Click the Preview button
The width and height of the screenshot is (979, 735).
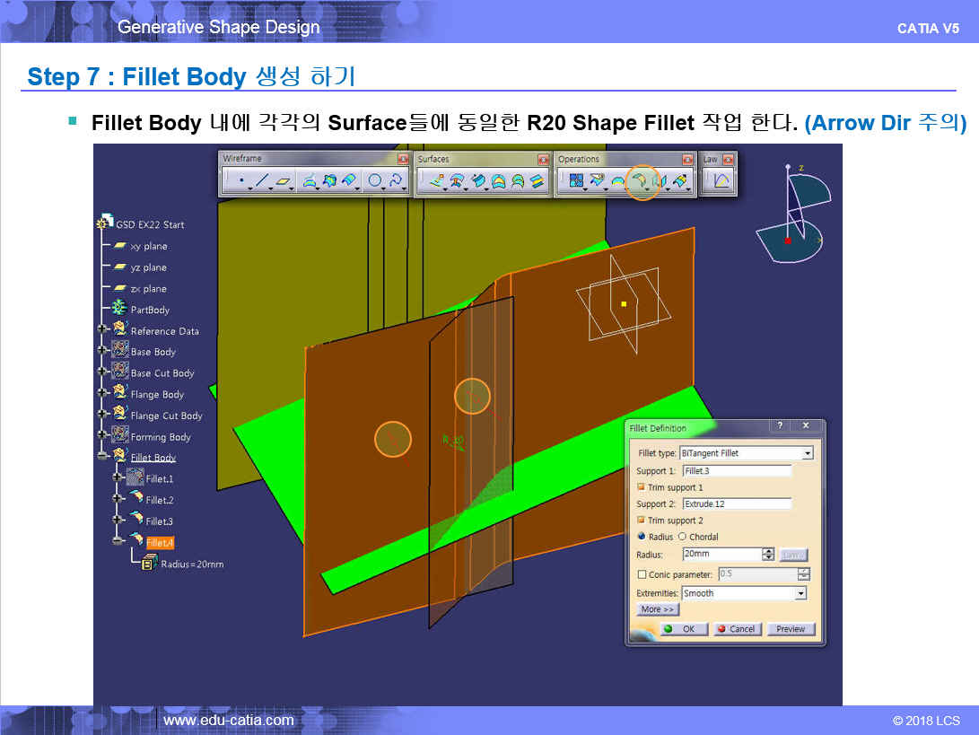click(x=791, y=629)
